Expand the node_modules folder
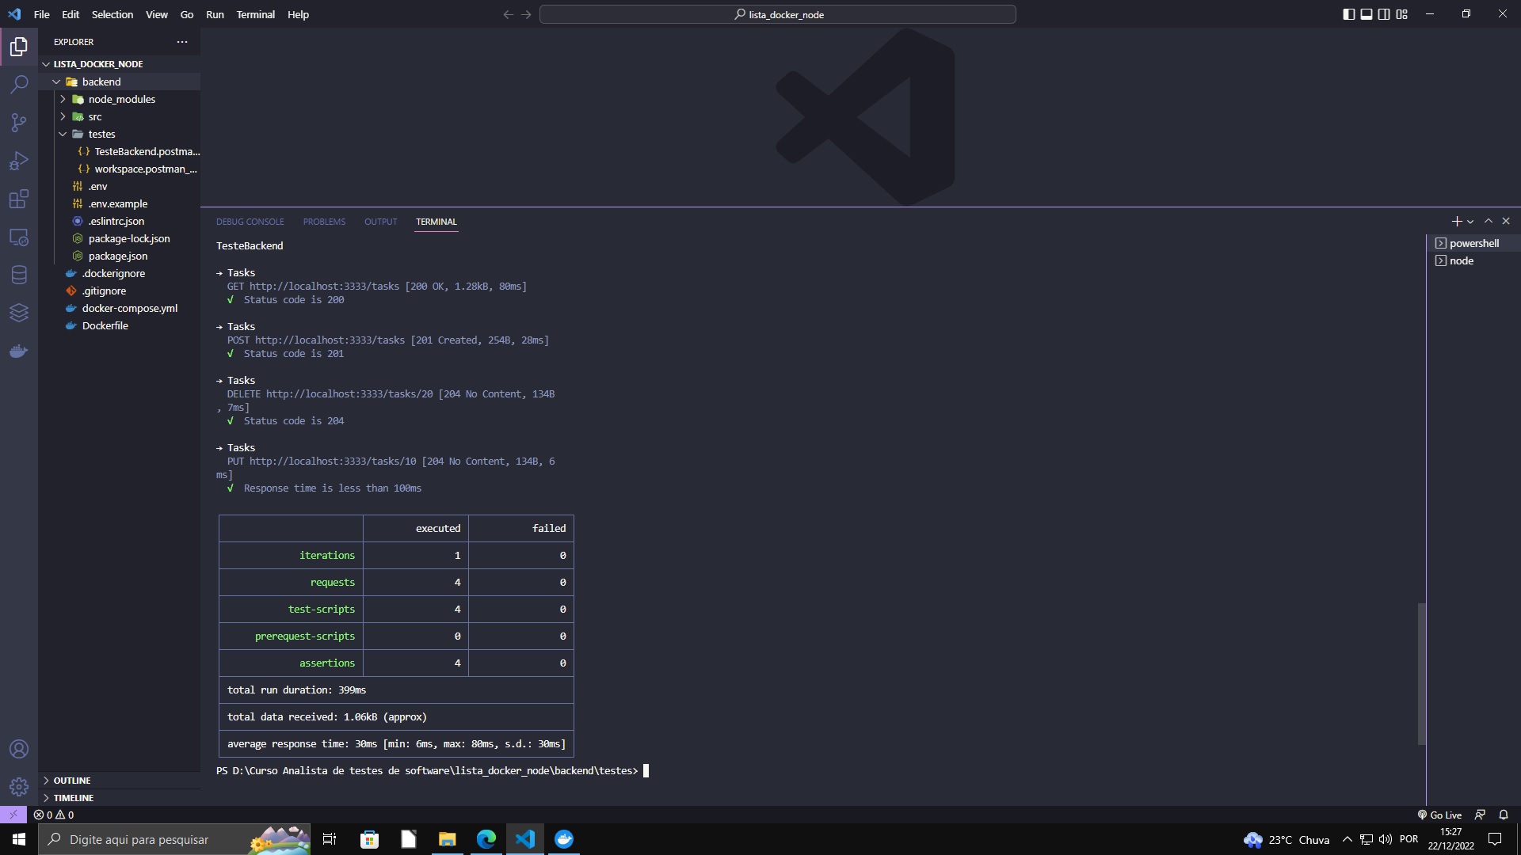 [63, 99]
